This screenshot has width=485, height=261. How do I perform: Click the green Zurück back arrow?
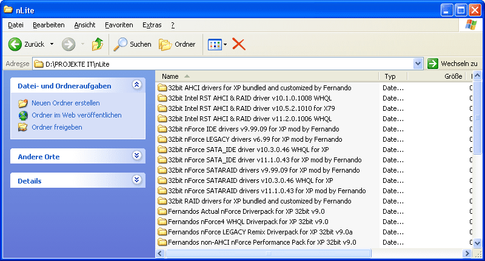(15, 44)
